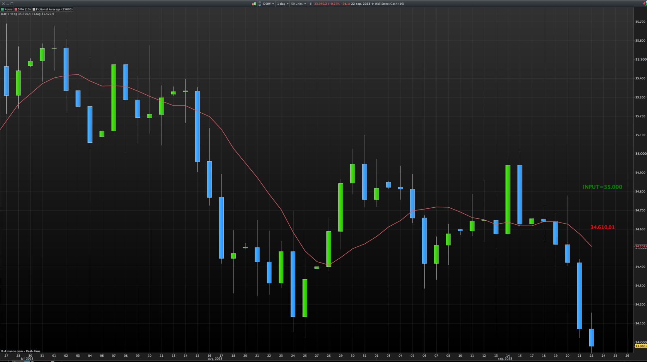This screenshot has width=647, height=362.
Task: Click the red SMA value tag on price axis
Action: click(x=641, y=246)
